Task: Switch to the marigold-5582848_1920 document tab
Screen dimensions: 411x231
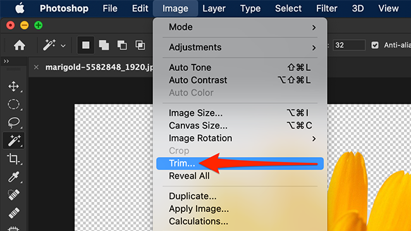Action: (x=99, y=68)
